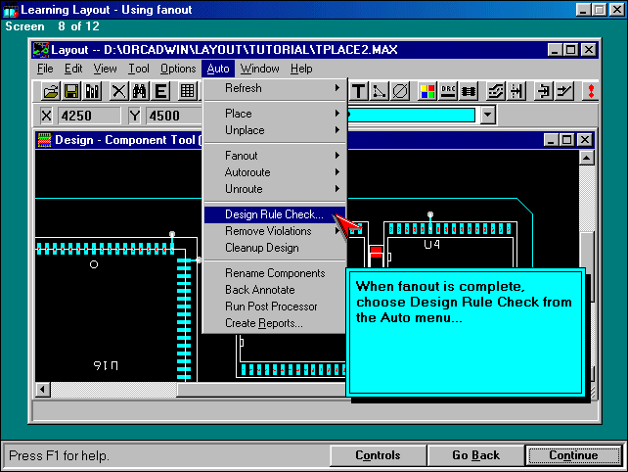Select Cleanup Design menu entry

[x=261, y=248]
